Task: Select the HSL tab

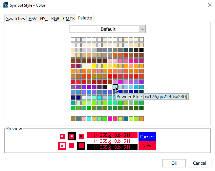Action: [x=44, y=18]
